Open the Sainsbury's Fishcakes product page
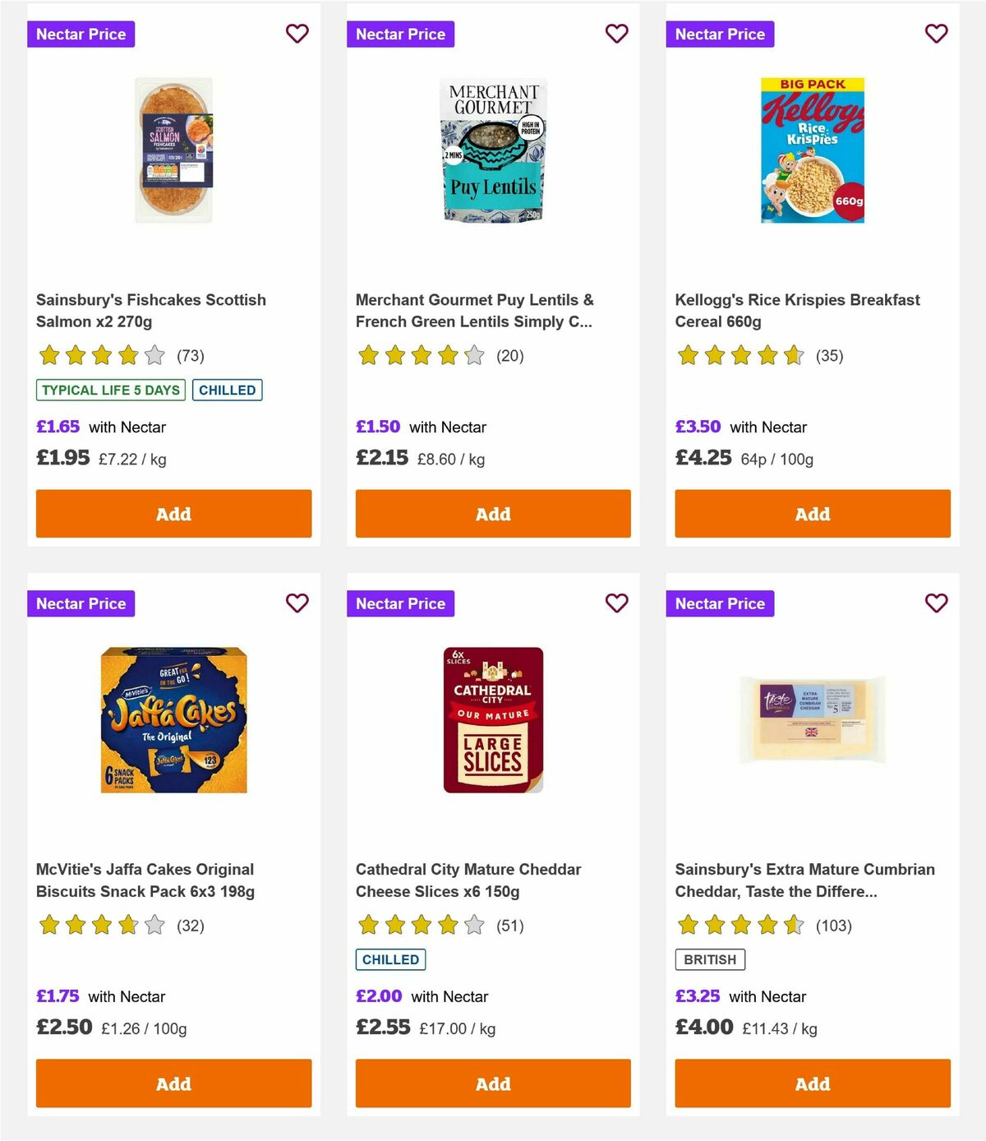Screen dimensions: 986x1141 pos(151,310)
